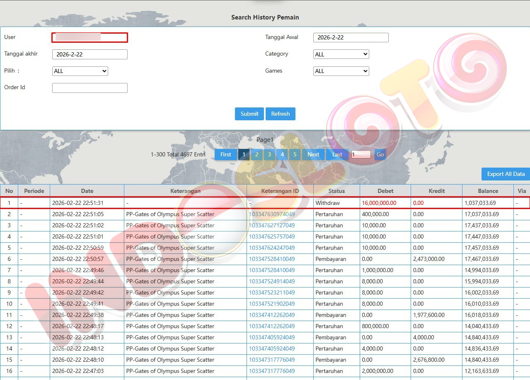The image size is (530, 380).
Task: Export All Data from the table
Action: pyautogui.click(x=506, y=174)
